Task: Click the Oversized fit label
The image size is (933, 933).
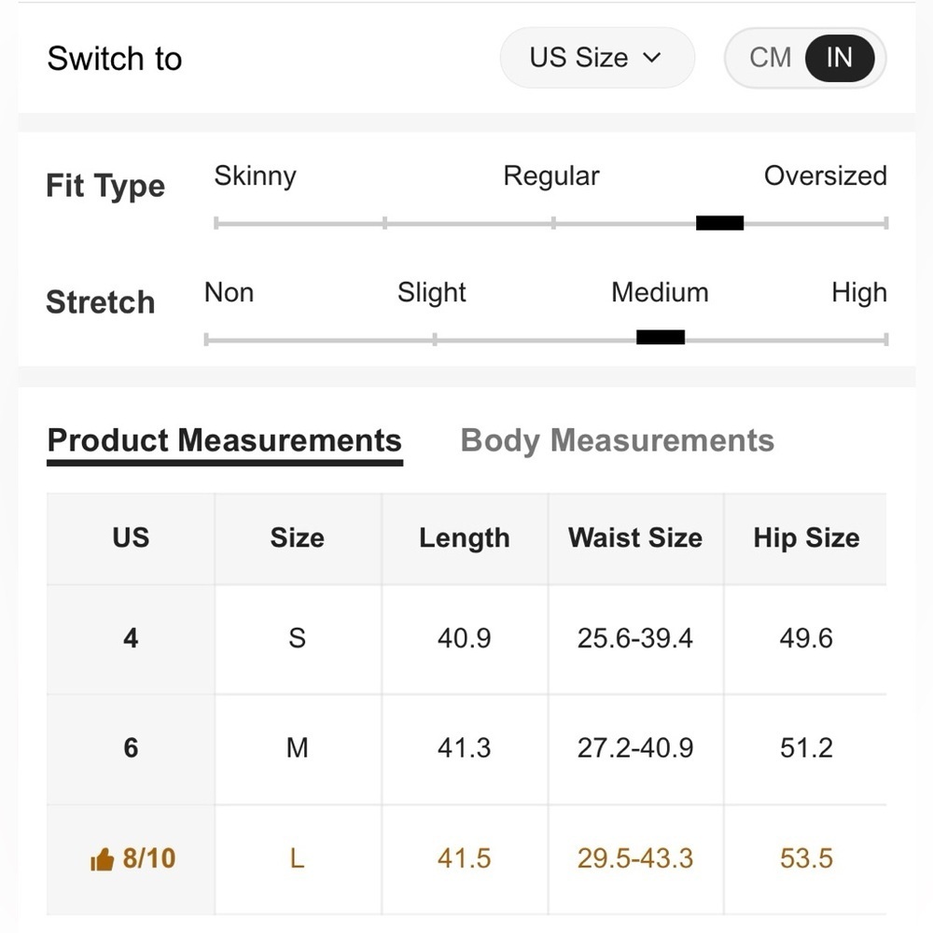Action: tap(826, 175)
